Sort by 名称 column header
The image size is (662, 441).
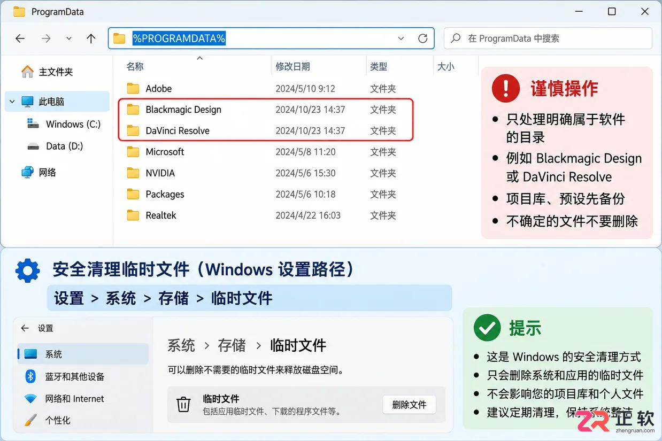click(135, 66)
